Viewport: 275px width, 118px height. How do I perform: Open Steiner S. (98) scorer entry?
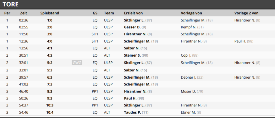pyautogui.click(x=136, y=55)
